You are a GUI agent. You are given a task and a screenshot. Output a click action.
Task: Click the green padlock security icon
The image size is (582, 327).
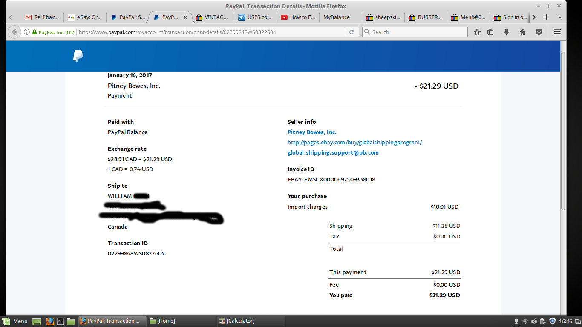coord(35,32)
